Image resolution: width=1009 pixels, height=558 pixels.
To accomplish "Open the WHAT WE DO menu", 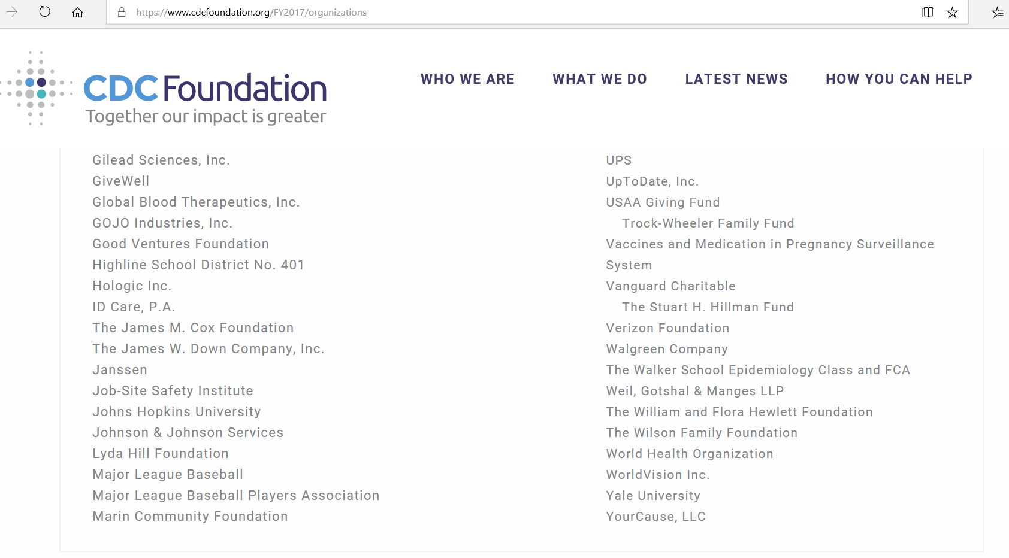I will point(600,79).
